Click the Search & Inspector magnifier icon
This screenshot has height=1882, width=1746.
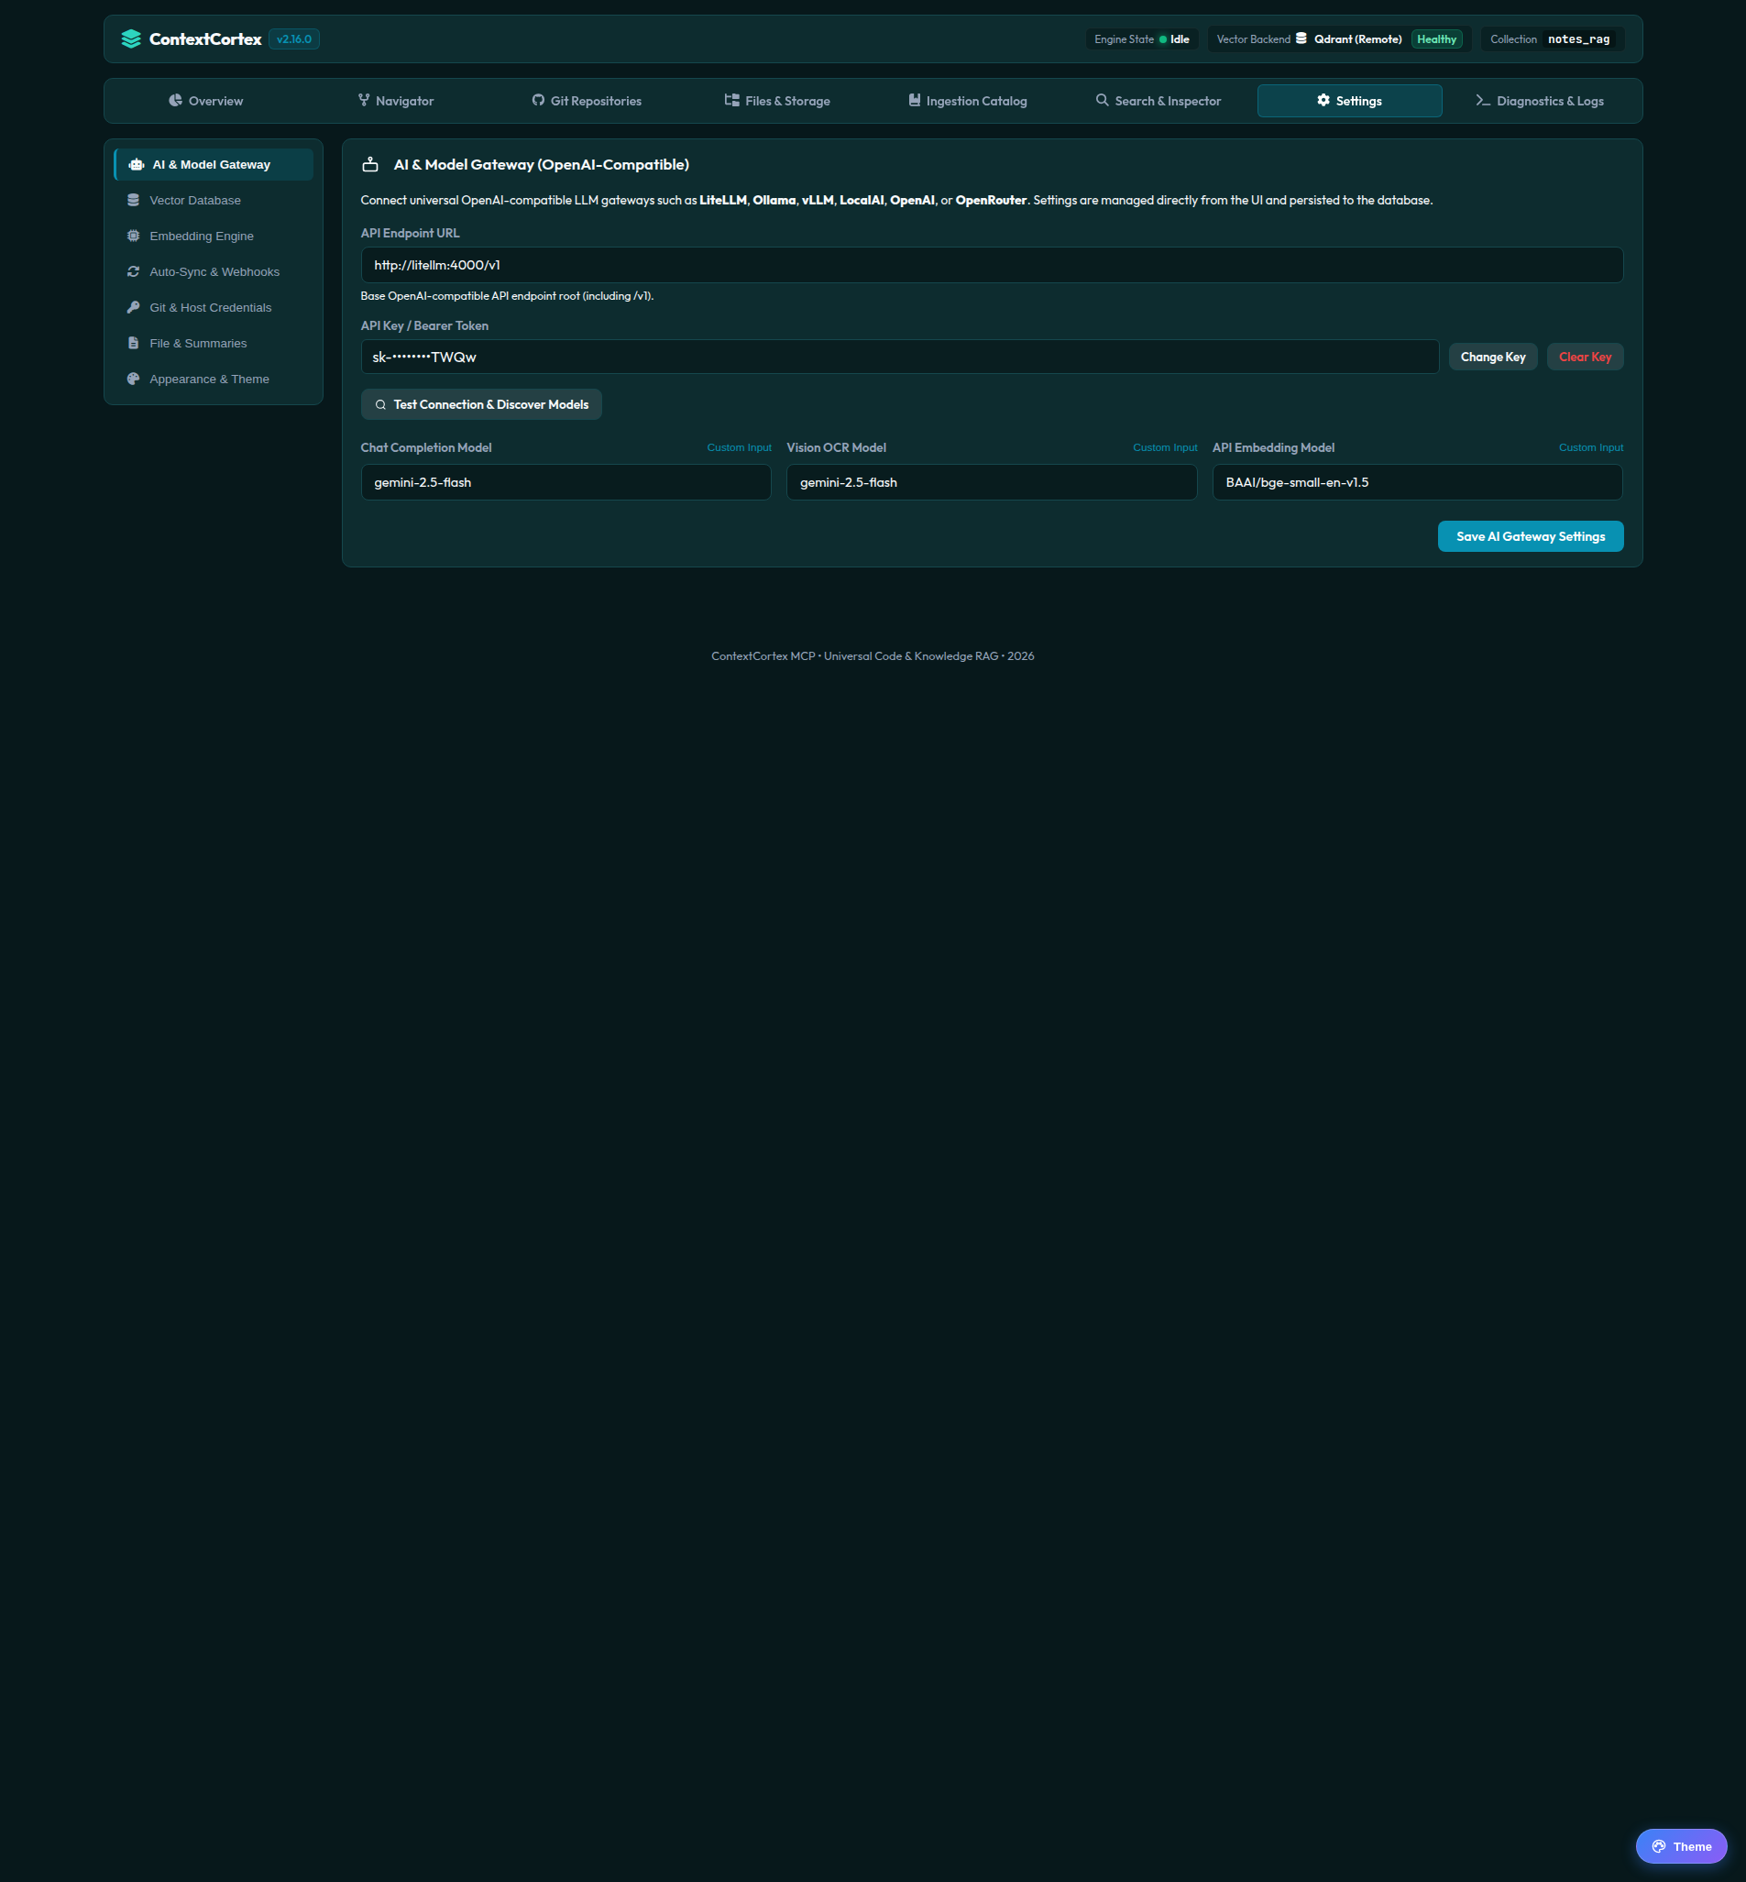pyautogui.click(x=1103, y=100)
